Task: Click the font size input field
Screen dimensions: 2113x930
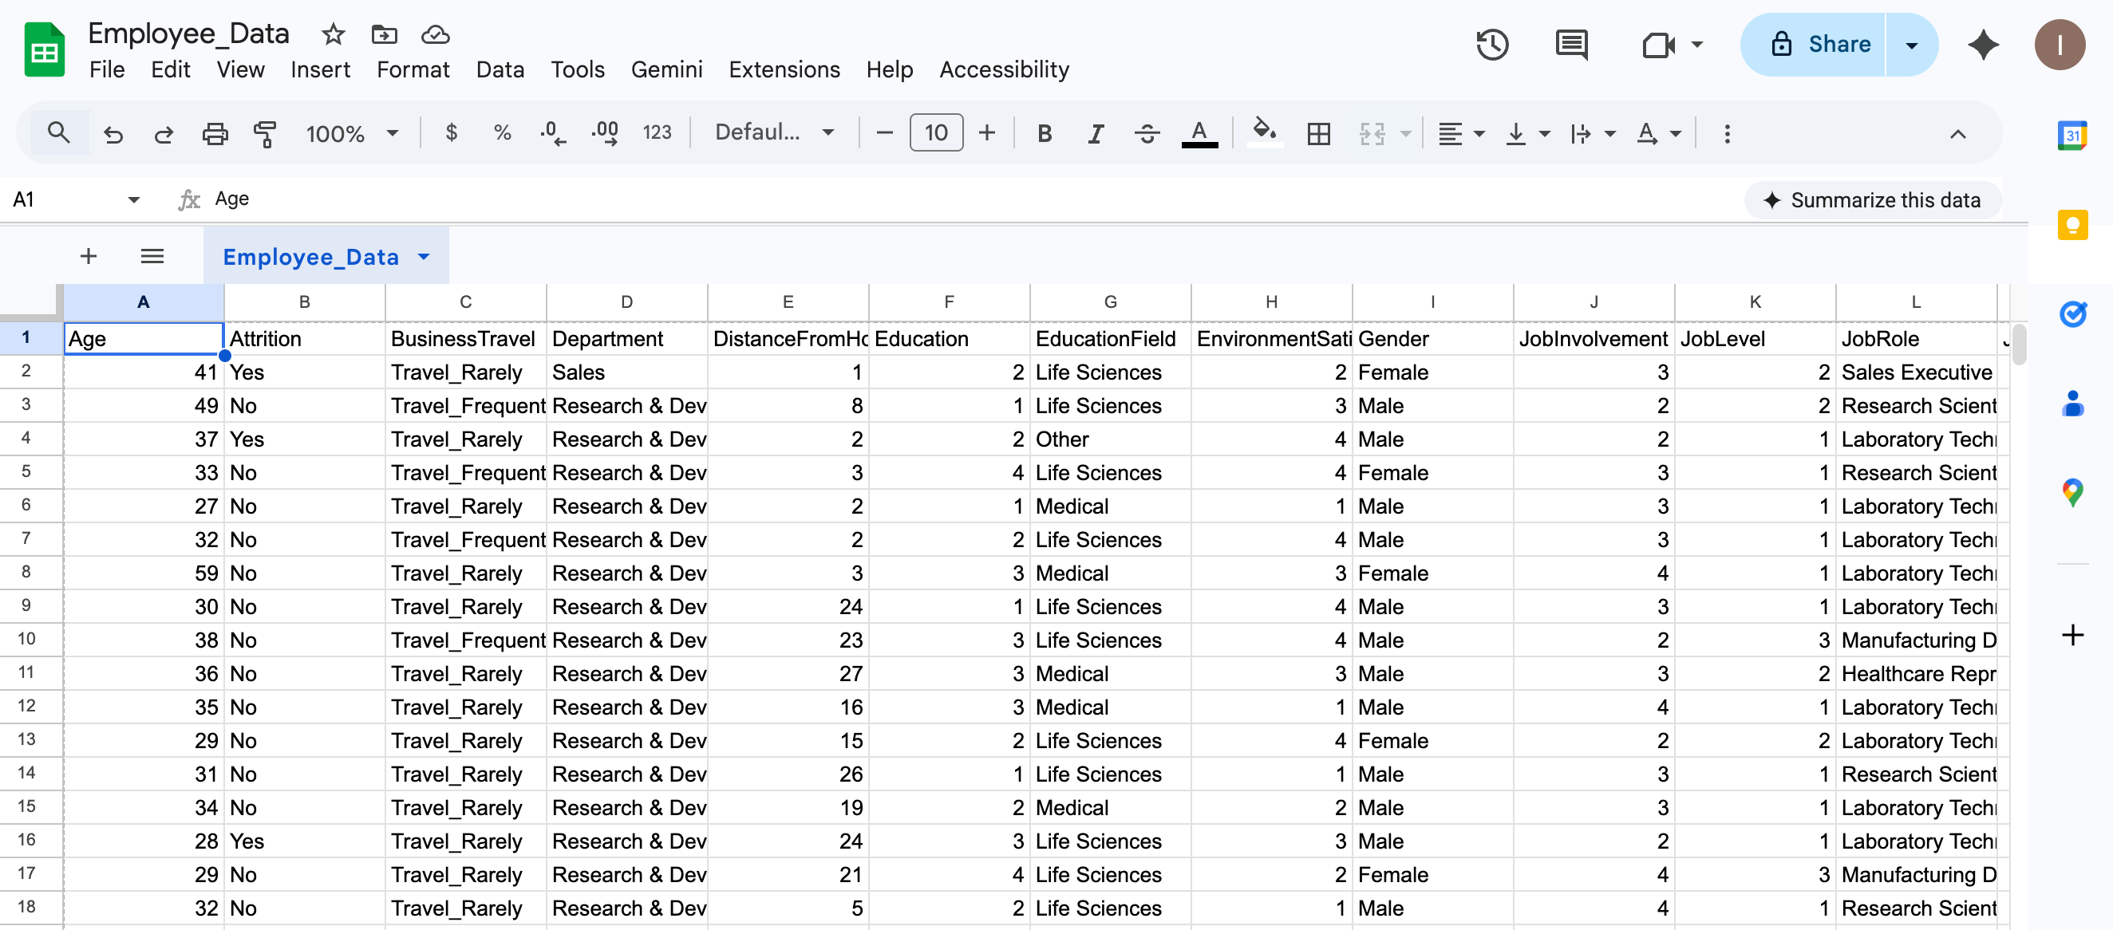Action: [x=936, y=133]
